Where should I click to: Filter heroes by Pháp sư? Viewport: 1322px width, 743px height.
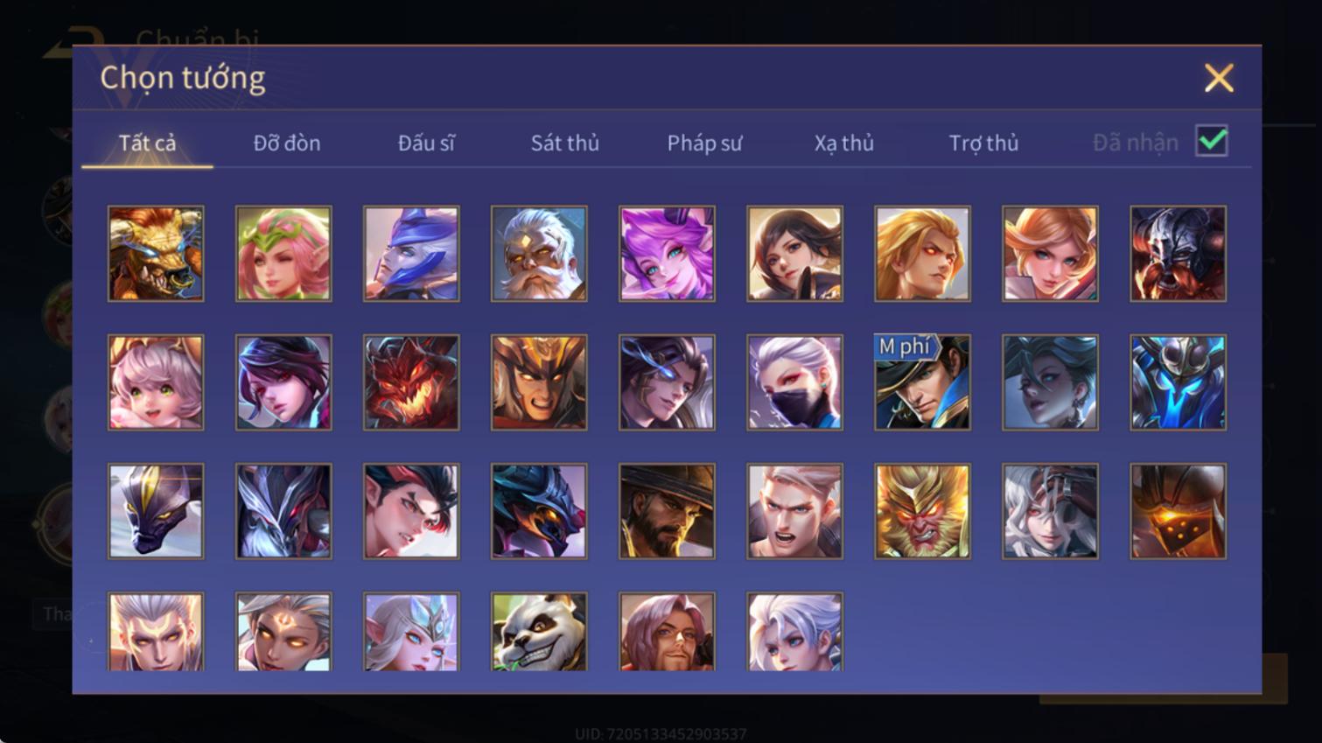coord(704,143)
